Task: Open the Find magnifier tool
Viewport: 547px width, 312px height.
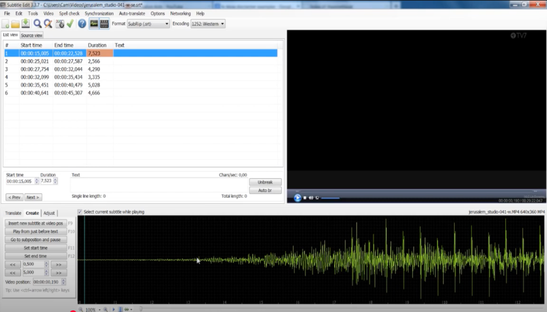Action: [37, 23]
